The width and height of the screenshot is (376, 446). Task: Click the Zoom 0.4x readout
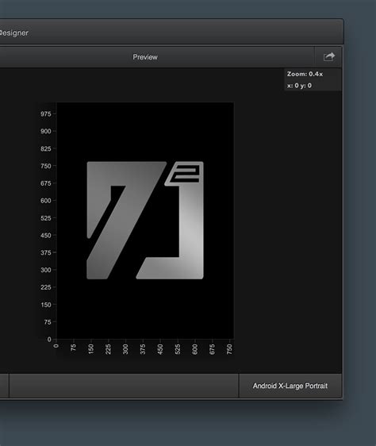(x=305, y=74)
